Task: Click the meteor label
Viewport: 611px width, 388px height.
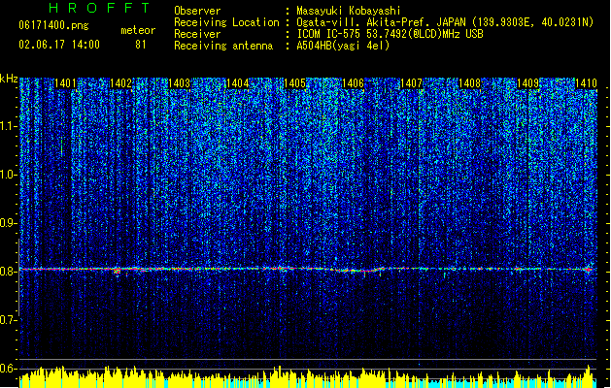Action: pos(138,30)
